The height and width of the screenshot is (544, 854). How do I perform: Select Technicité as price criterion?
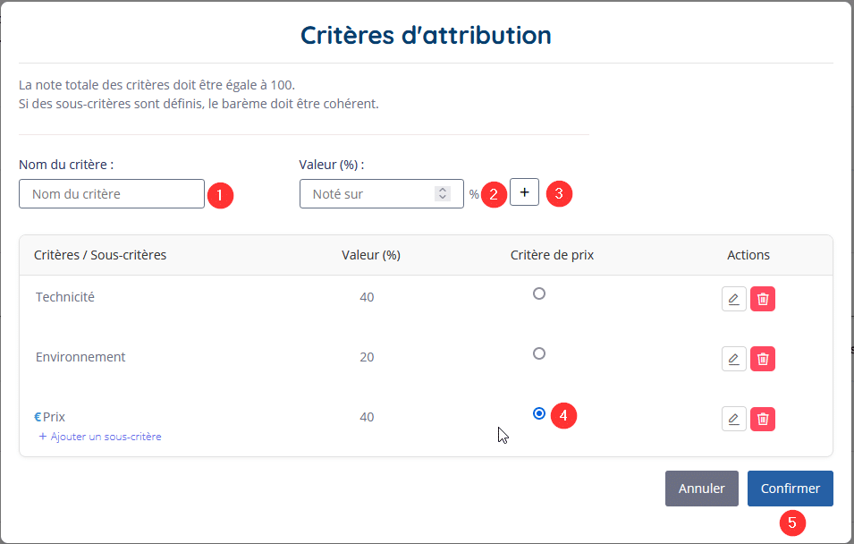click(538, 293)
